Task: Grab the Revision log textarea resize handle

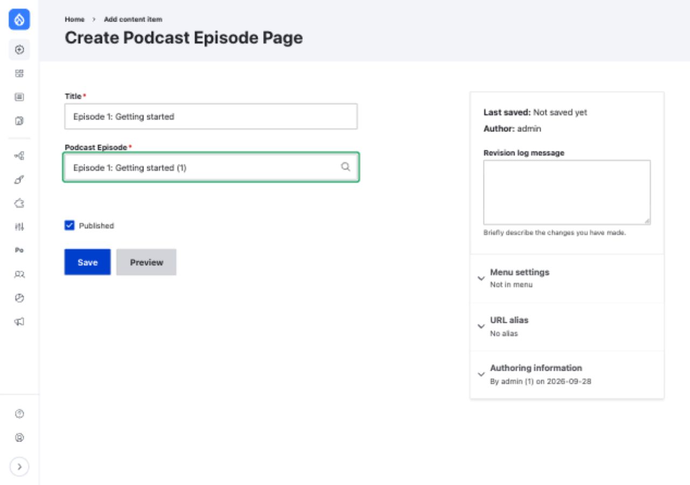Action: click(x=646, y=220)
